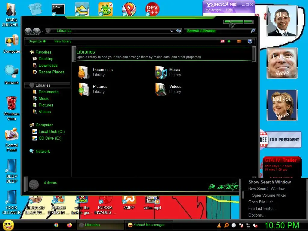Open the Help menu in Yahoo! Messenger
The image size is (308, 231).
[229, 10]
